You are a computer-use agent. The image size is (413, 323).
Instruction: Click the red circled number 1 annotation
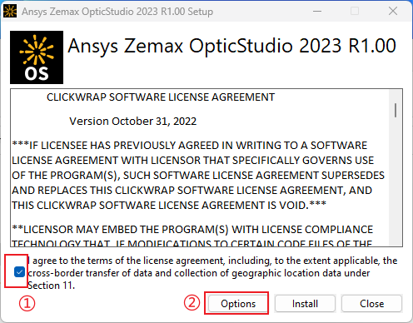(27, 303)
